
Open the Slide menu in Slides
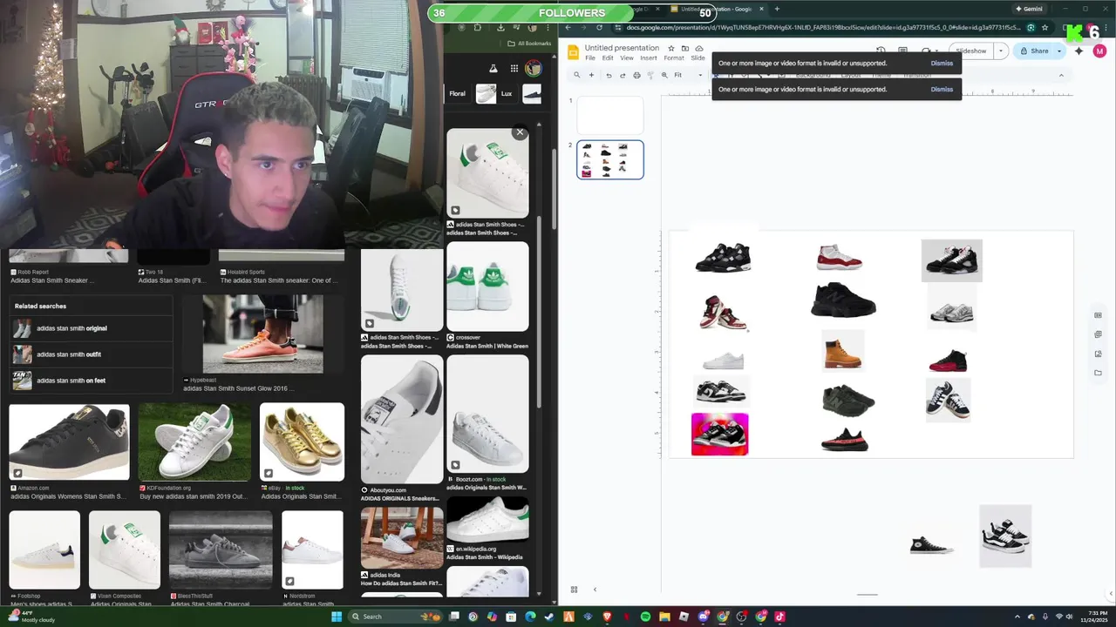697,58
